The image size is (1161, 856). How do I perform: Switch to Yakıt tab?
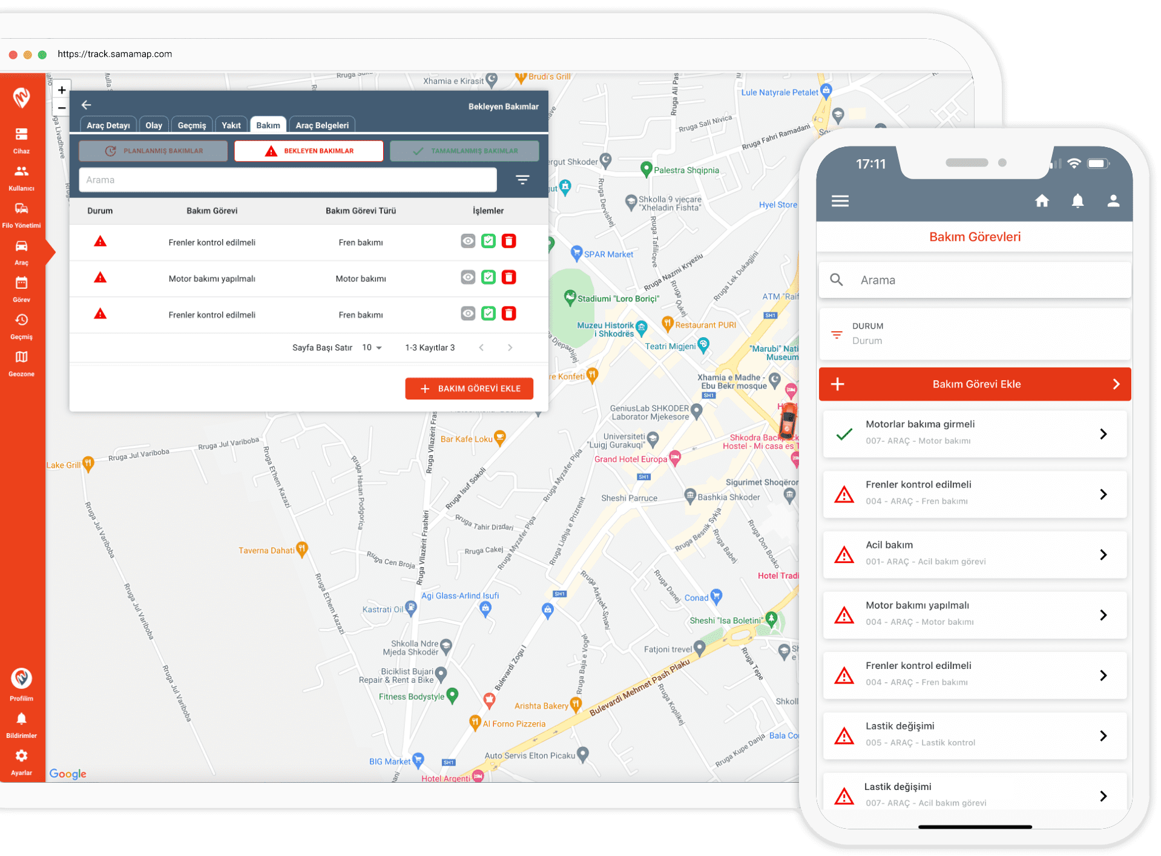point(231,125)
